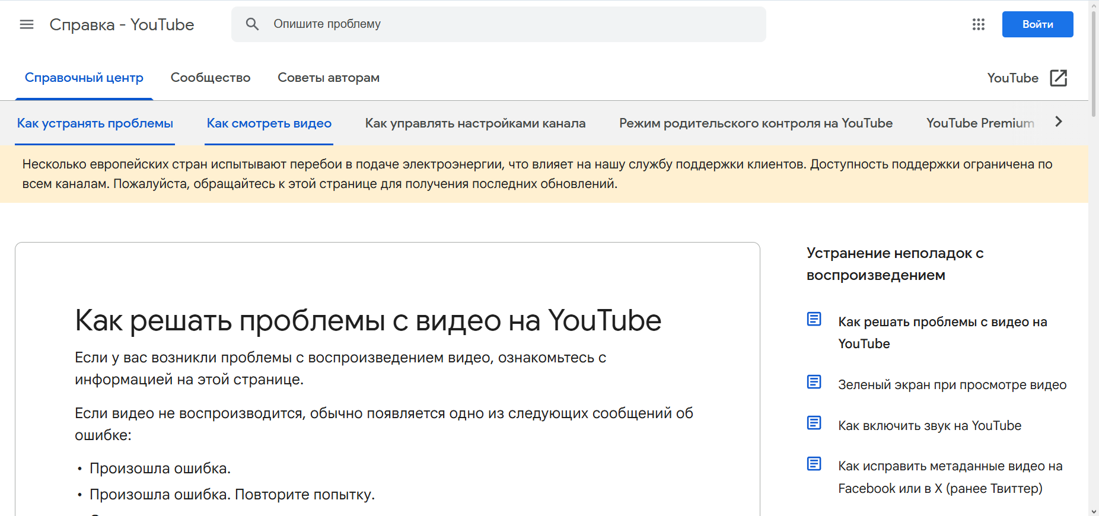This screenshot has height=516, width=1099.
Task: Click the sidebar heading 'Устранение неполадок с воспроизведением'
Action: tap(895, 264)
